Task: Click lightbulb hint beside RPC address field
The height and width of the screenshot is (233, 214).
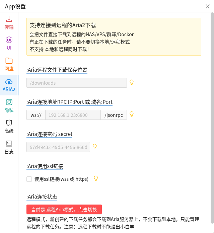Action: 132,114
